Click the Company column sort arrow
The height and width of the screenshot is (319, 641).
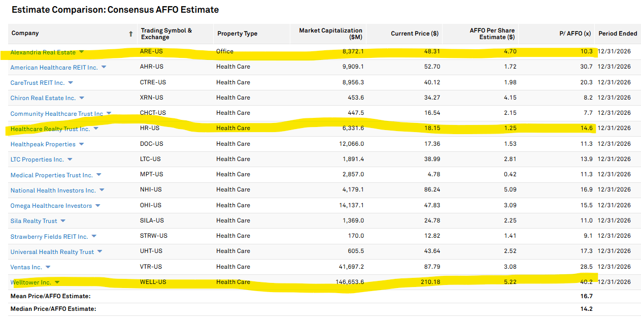coord(130,34)
